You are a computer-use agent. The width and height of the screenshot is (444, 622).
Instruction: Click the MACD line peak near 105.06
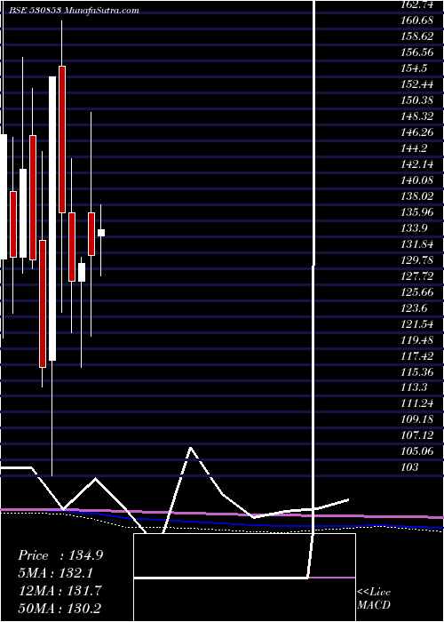click(191, 448)
